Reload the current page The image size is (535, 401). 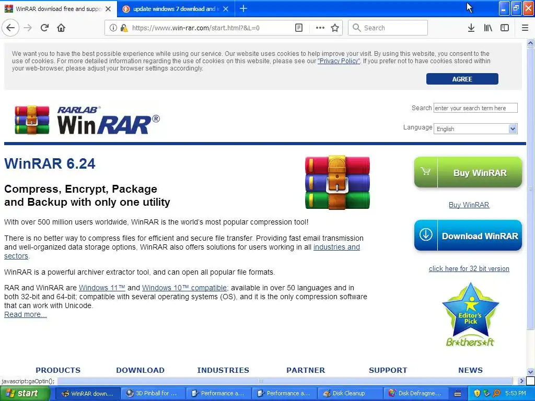click(44, 28)
